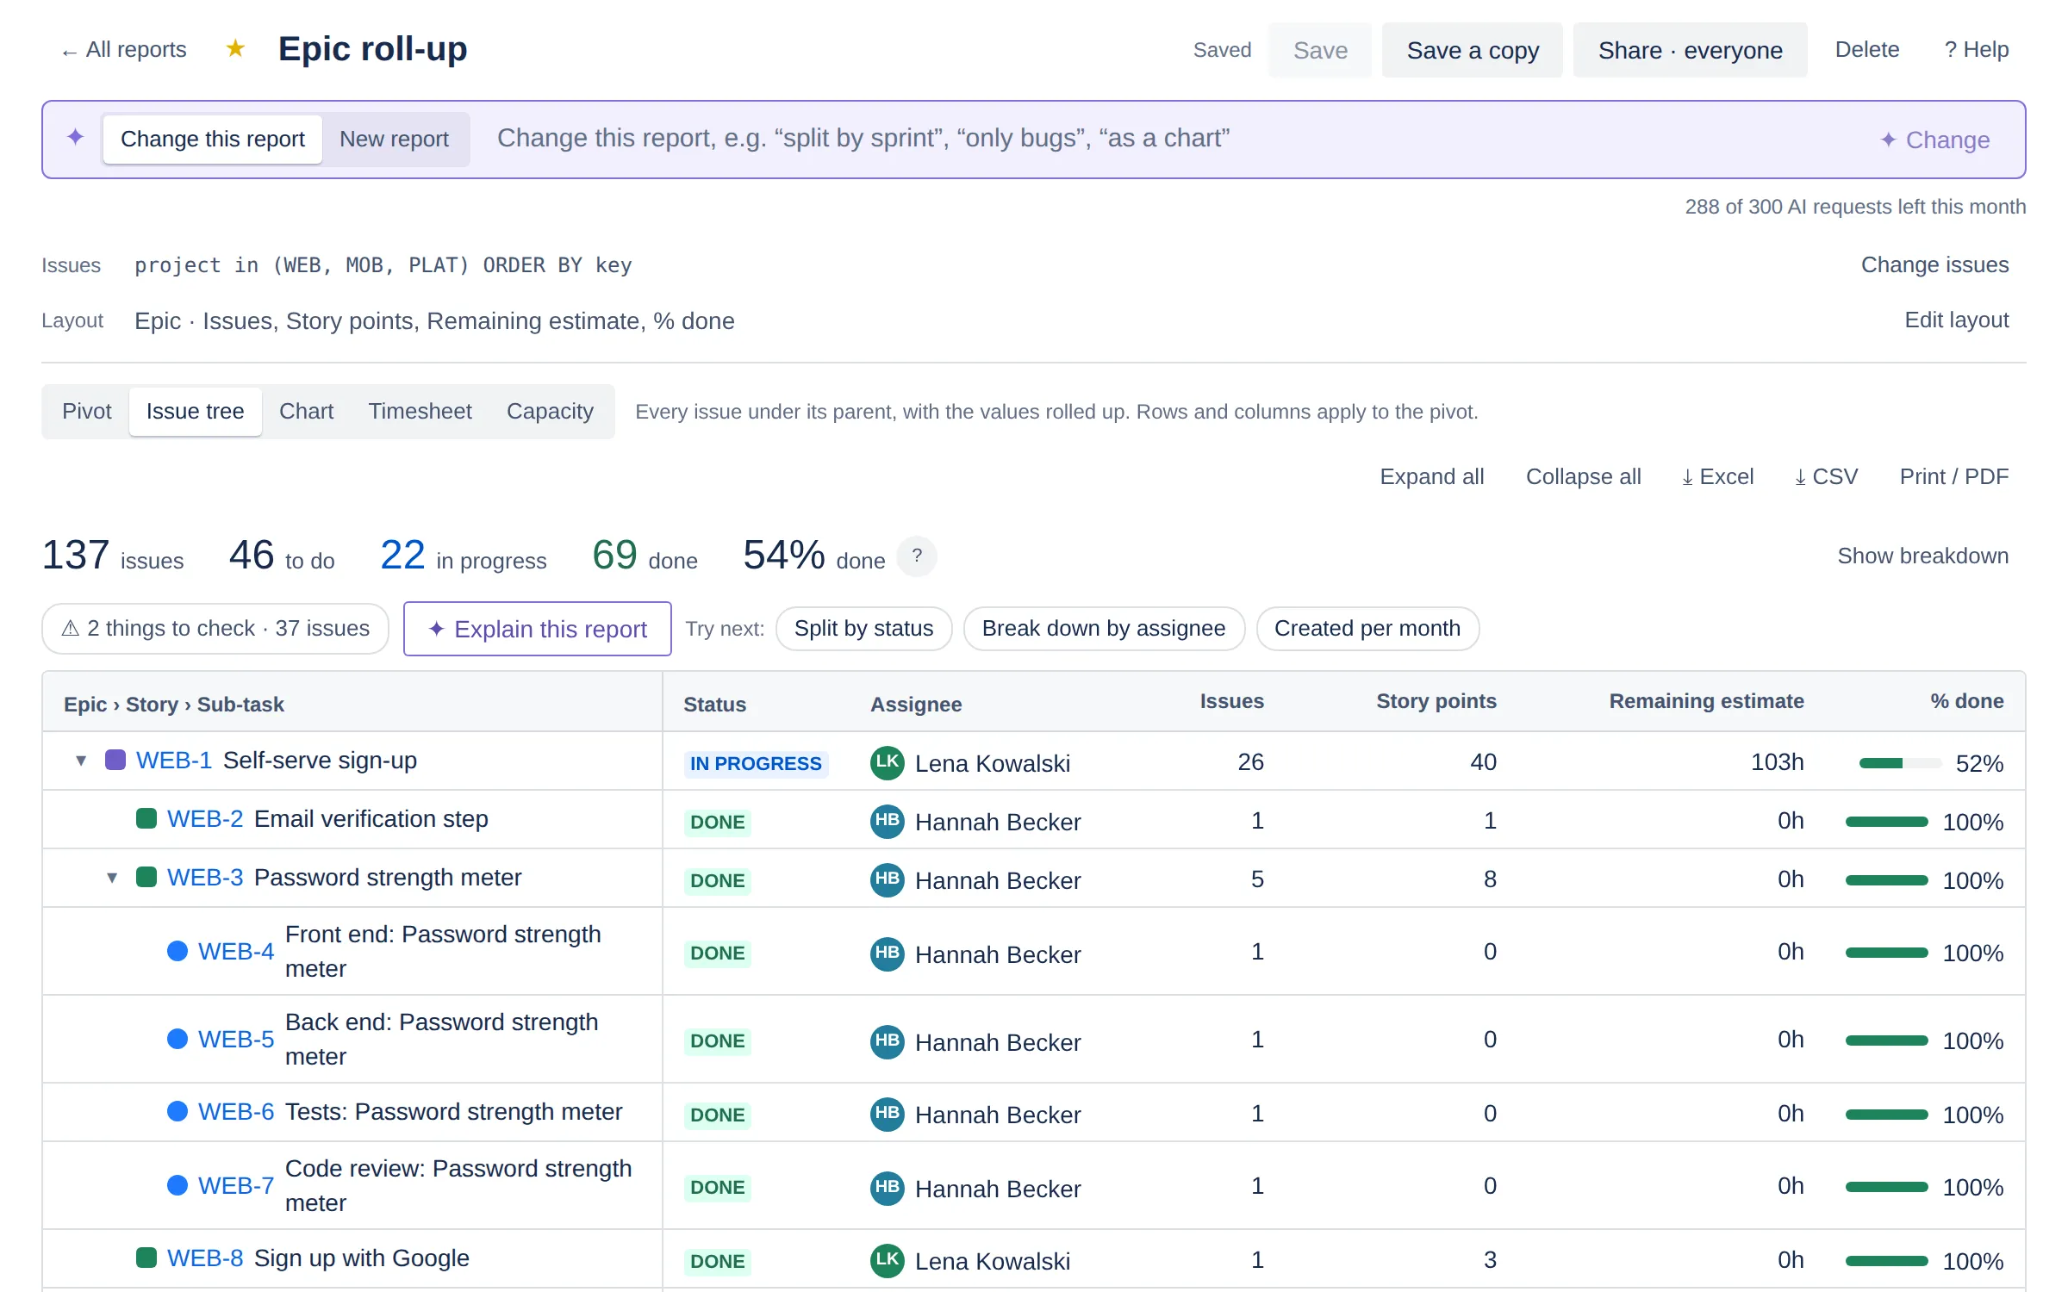This screenshot has width=2068, height=1292.
Task: Click the WEB-8 progress bar at 100%
Action: point(1886,1261)
